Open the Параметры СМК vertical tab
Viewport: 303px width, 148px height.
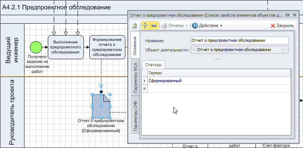point(135,115)
